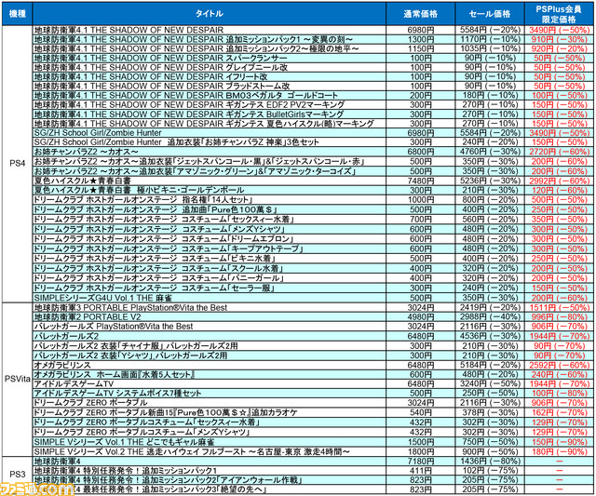Click the sale price 2988円 (−40%) cell
This screenshot has height=496, width=596.
pyautogui.click(x=490, y=317)
